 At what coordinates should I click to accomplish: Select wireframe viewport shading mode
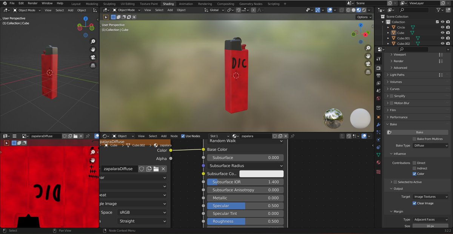pos(348,10)
